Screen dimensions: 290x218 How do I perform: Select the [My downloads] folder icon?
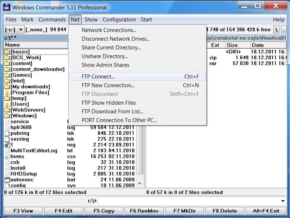click(7, 87)
